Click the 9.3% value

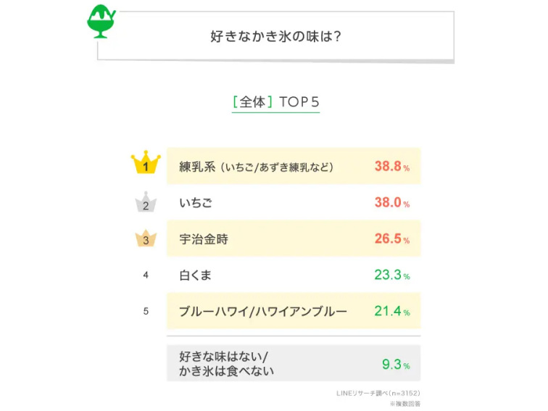click(x=396, y=365)
